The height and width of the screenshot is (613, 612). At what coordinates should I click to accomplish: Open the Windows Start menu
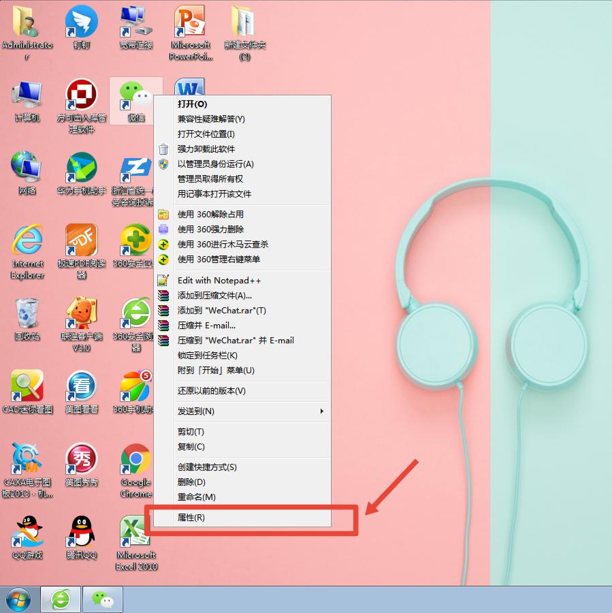point(18,599)
